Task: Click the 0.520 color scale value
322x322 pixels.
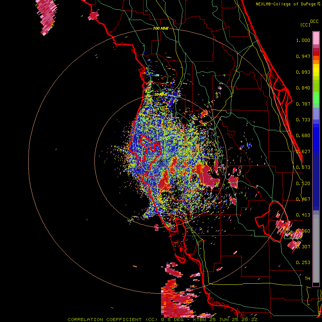Action: [x=303, y=184]
